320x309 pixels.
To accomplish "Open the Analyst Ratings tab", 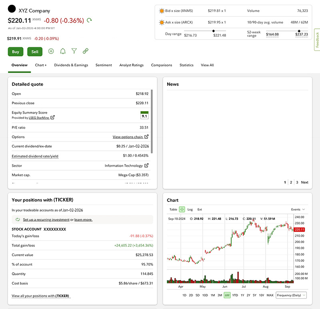I will coord(131,65).
